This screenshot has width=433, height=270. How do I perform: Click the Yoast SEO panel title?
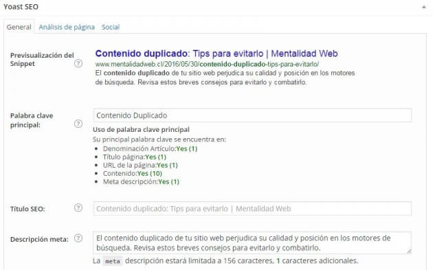coord(21,7)
